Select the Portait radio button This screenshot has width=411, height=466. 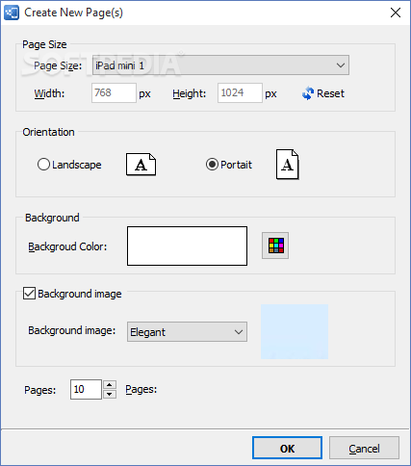(212, 165)
